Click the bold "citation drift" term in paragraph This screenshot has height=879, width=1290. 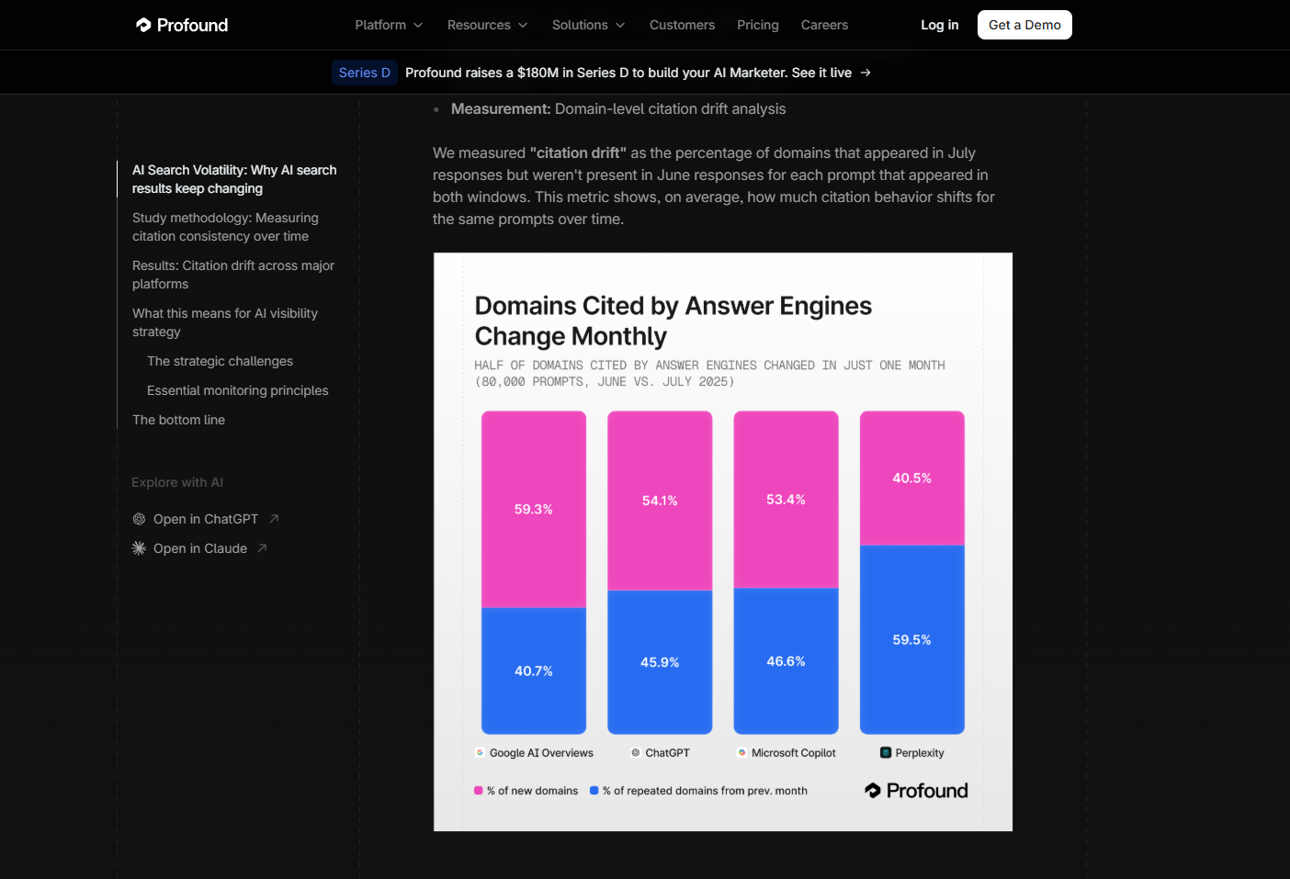pos(579,153)
